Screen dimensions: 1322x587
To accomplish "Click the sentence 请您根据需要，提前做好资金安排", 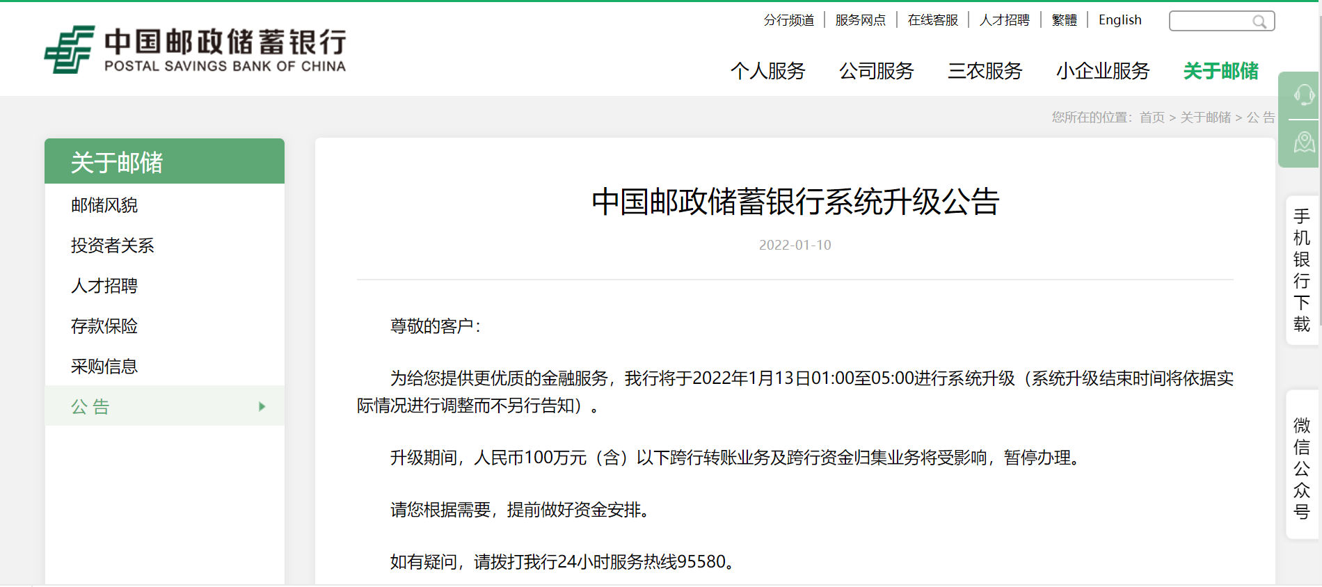I will (521, 510).
